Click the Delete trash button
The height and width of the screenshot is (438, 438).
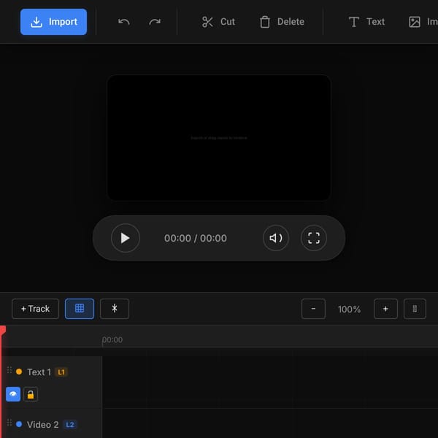point(282,22)
